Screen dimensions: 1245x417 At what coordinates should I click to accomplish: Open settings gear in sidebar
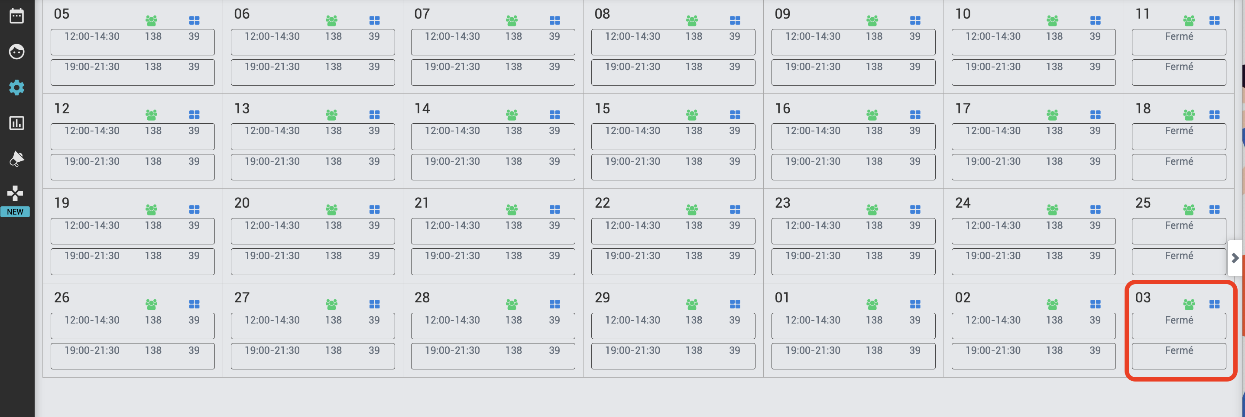16,87
